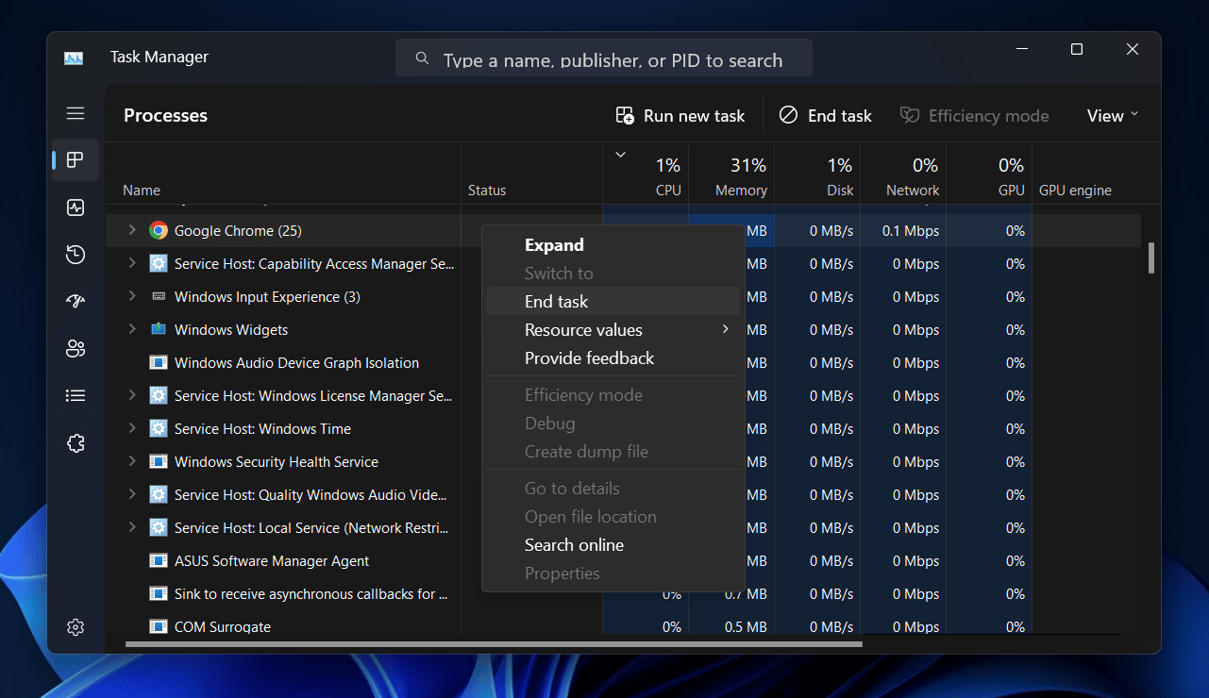Viewport: 1209px width, 698px height.
Task: Click the Capability Access Manager service icon
Action: click(159, 264)
